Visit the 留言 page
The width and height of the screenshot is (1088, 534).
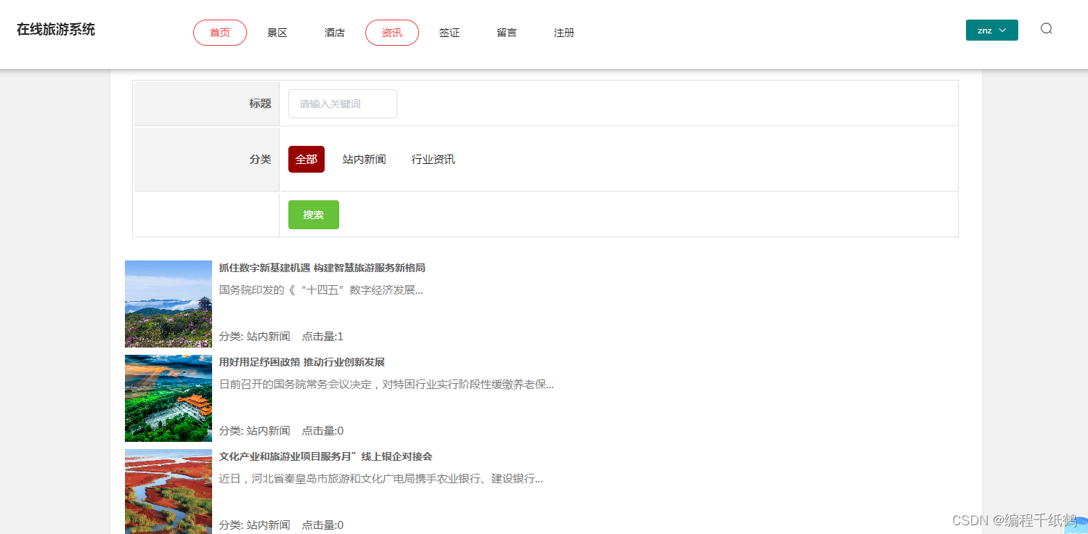pos(506,33)
